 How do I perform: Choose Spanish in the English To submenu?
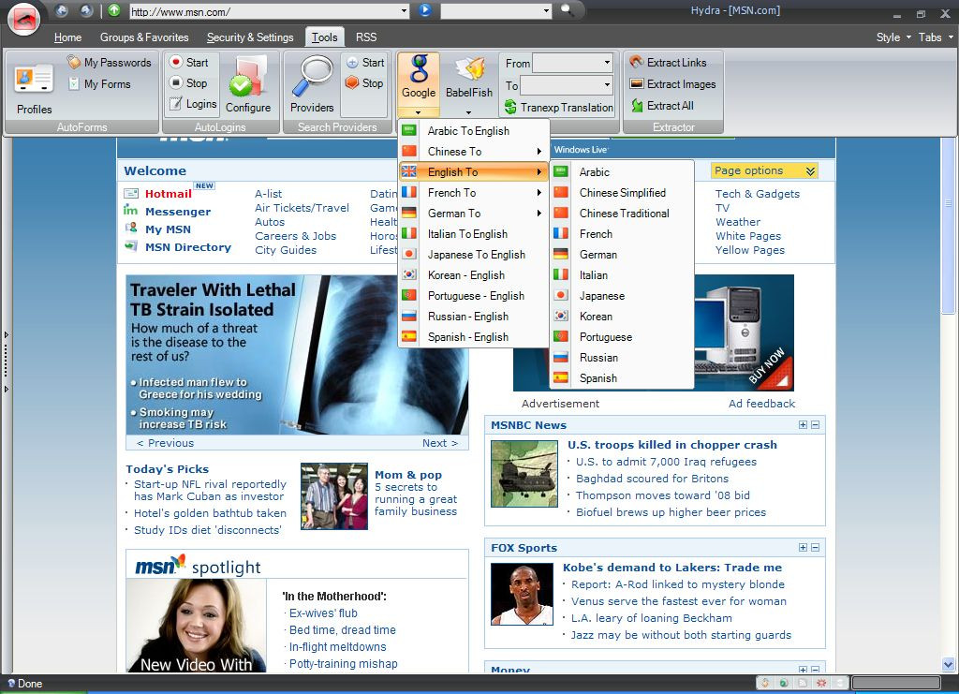622,377
